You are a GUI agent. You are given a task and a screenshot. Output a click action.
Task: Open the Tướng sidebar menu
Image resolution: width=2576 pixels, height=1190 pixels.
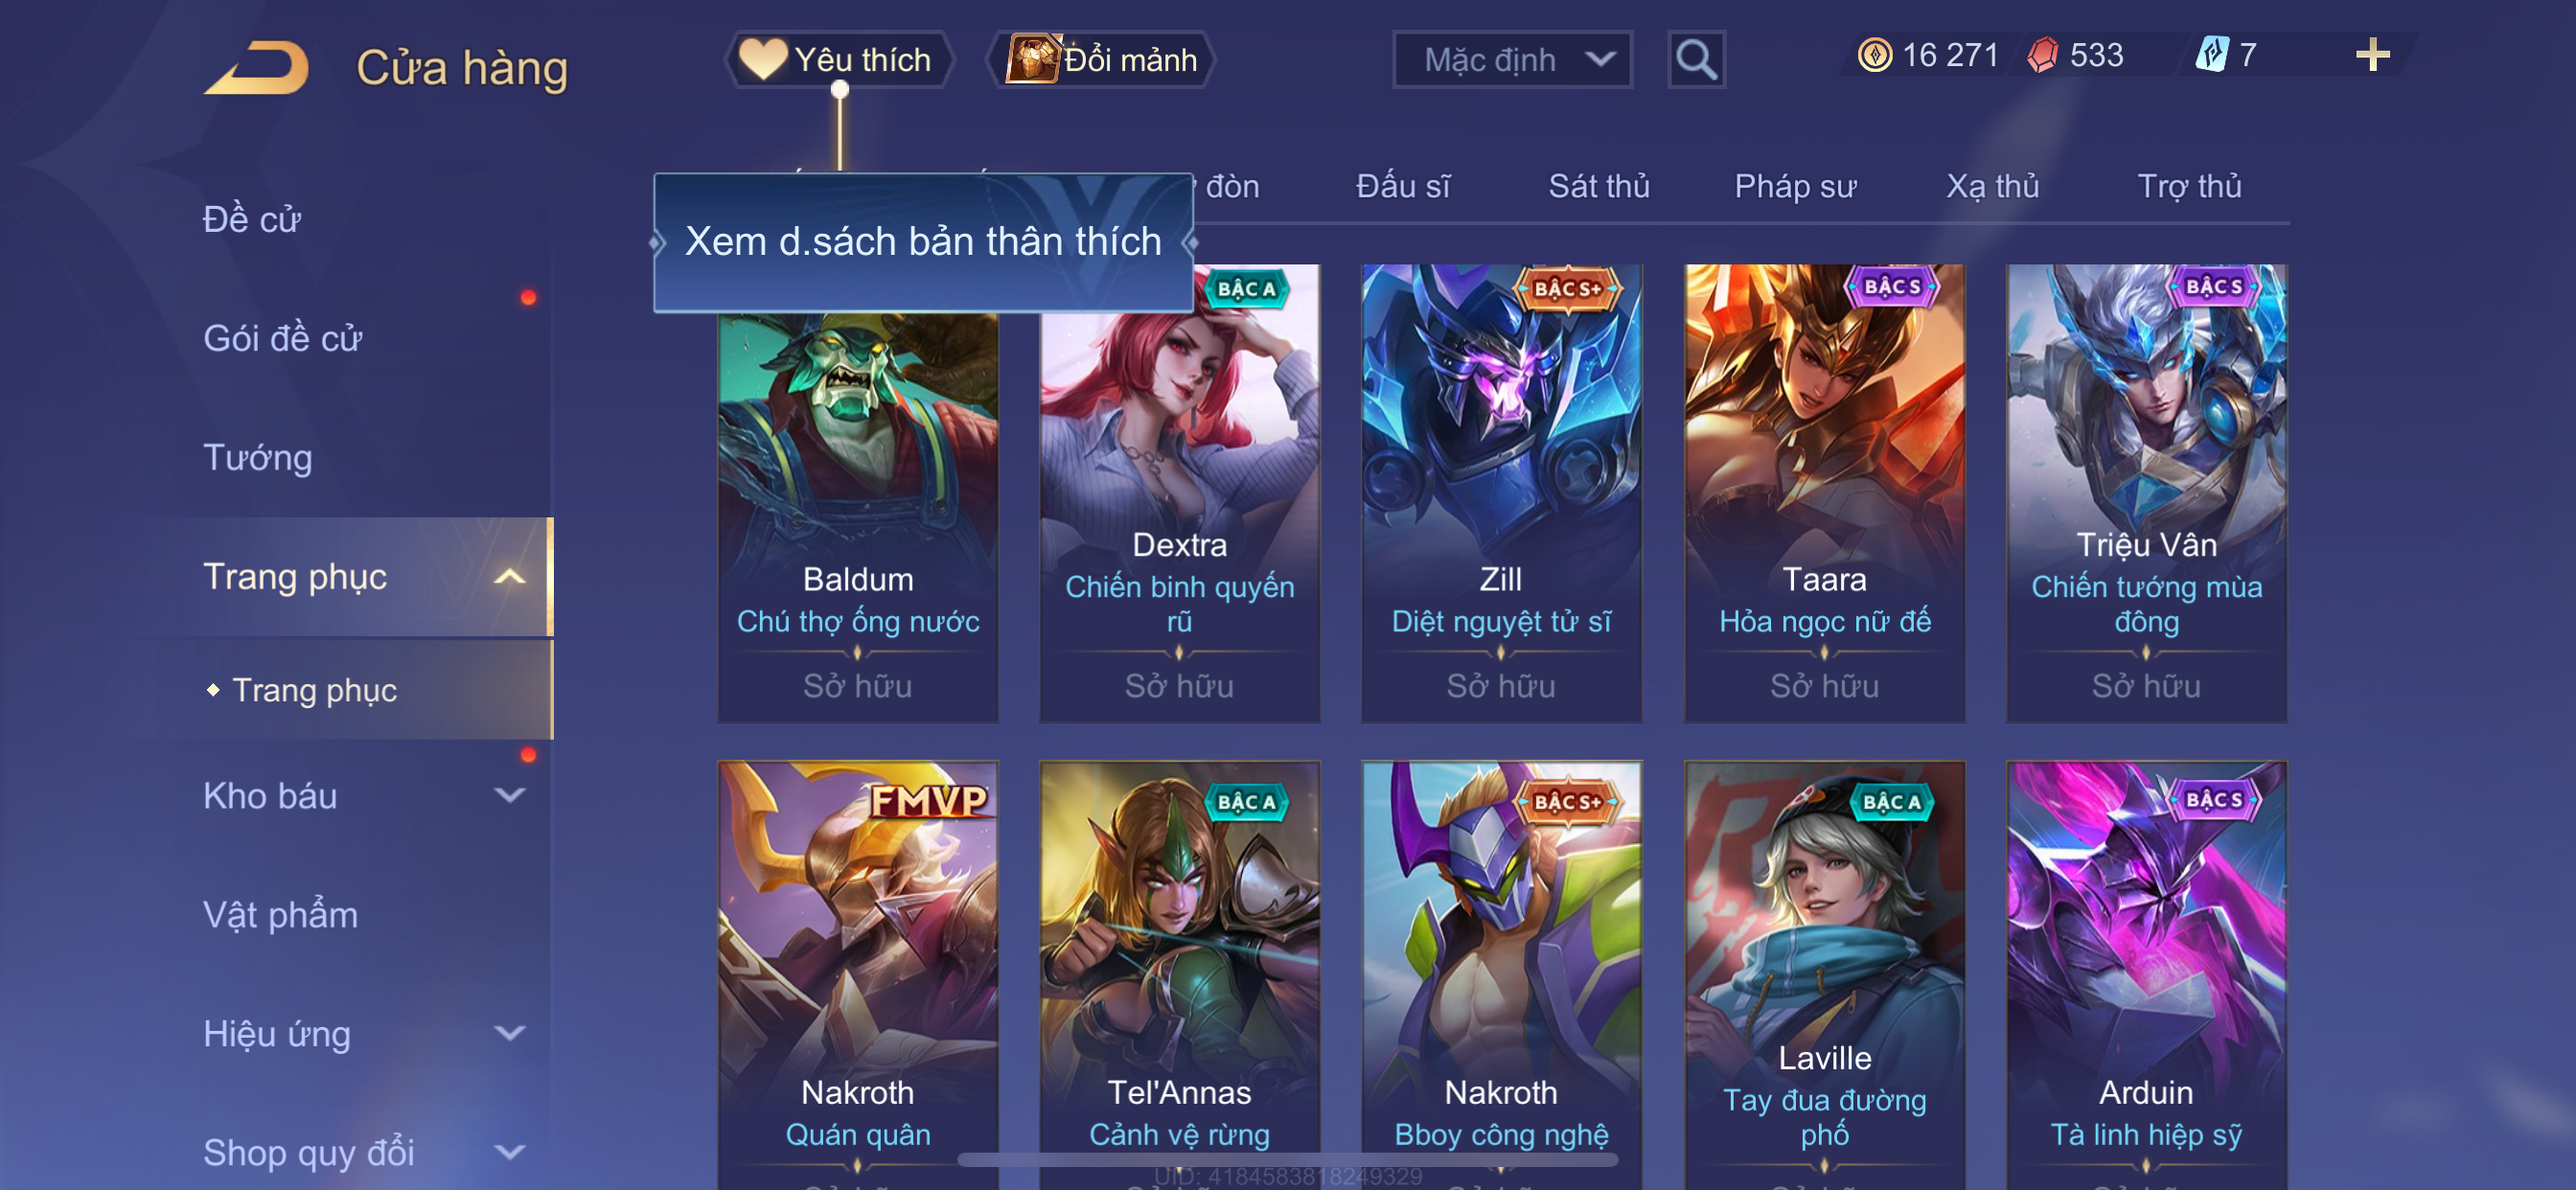pyautogui.click(x=258, y=458)
